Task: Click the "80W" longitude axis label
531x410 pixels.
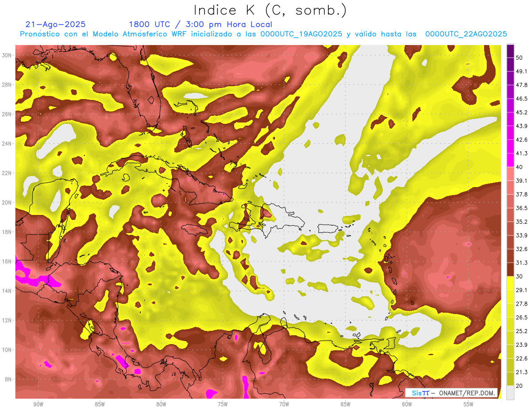Action: 161,405
